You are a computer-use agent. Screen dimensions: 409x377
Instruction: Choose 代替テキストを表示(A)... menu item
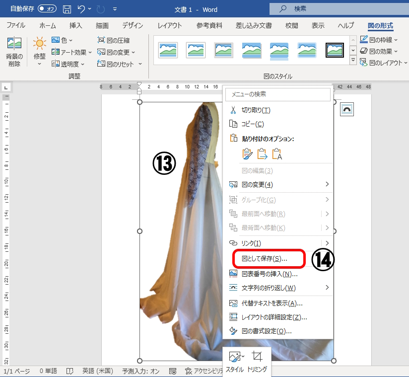[278, 303]
